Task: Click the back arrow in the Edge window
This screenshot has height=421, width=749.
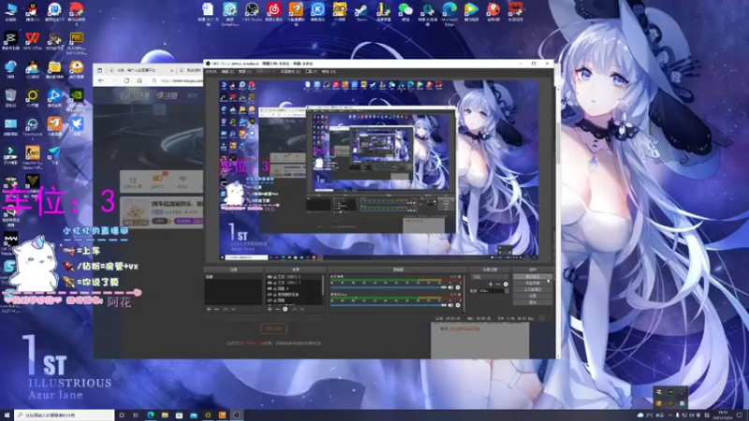Action: (101, 80)
